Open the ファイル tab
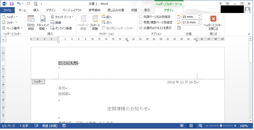This screenshot has height=130, width=254. tap(7, 10)
